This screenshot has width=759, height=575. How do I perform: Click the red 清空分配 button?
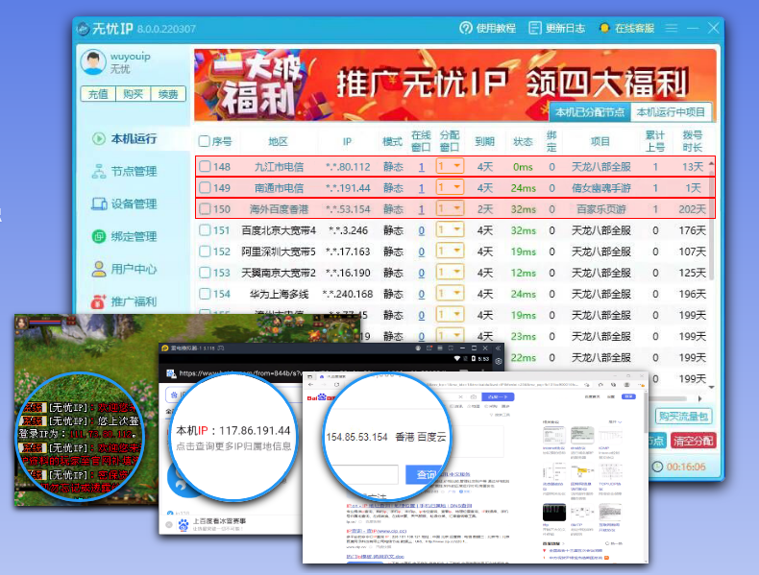coord(693,441)
